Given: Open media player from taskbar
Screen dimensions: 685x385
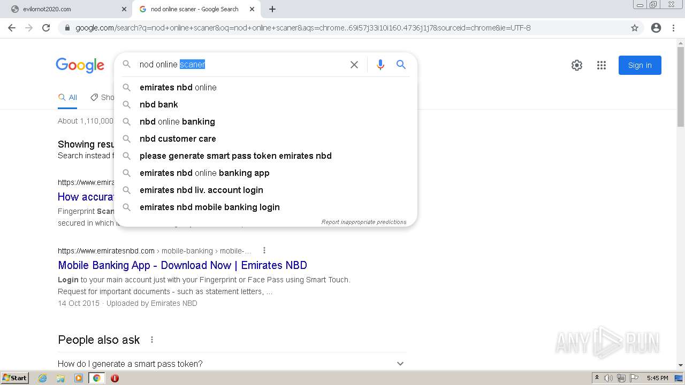Looking at the screenshot, I should click(x=79, y=378).
